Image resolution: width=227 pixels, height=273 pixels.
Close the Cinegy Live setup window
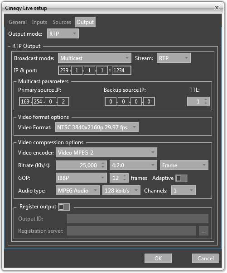pyautogui.click(x=217, y=8)
